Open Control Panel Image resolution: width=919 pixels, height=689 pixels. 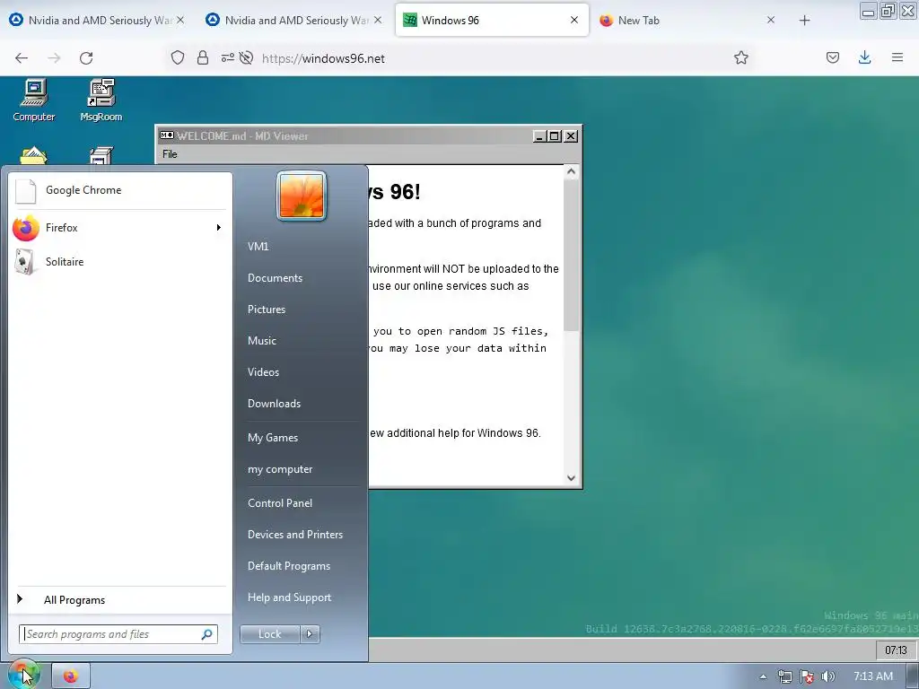tap(280, 503)
